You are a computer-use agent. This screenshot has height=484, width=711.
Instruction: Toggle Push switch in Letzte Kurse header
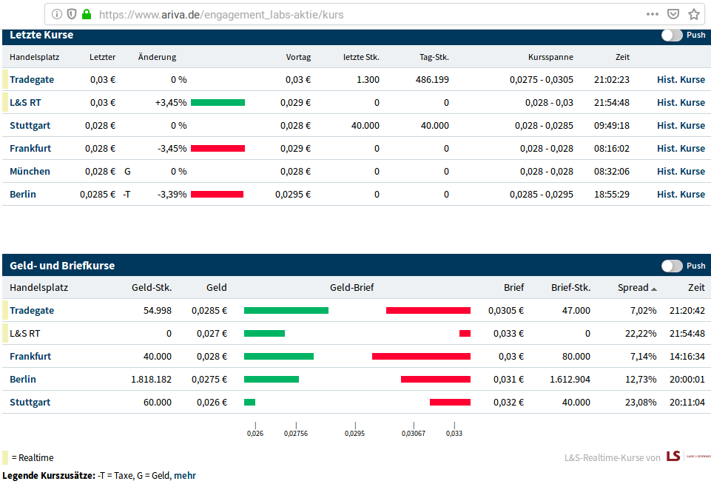click(672, 35)
